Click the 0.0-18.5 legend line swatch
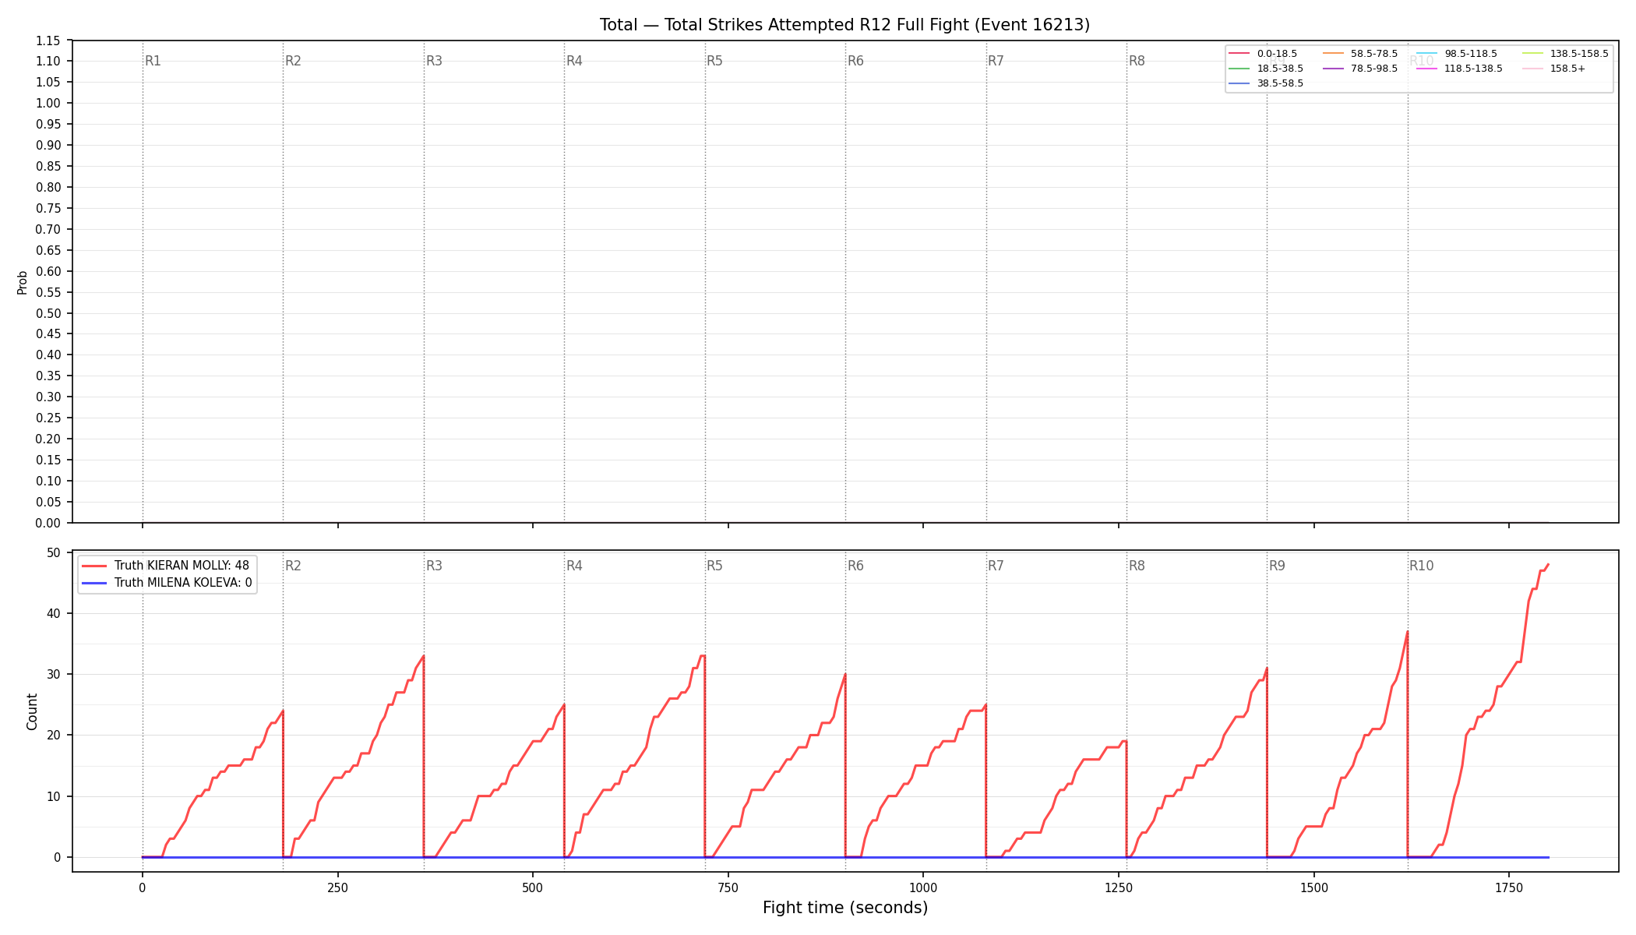 (1239, 54)
